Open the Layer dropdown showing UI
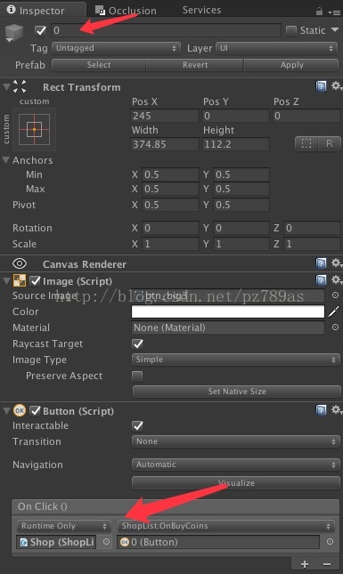Screen dimensions: 343x574 [x=277, y=48]
